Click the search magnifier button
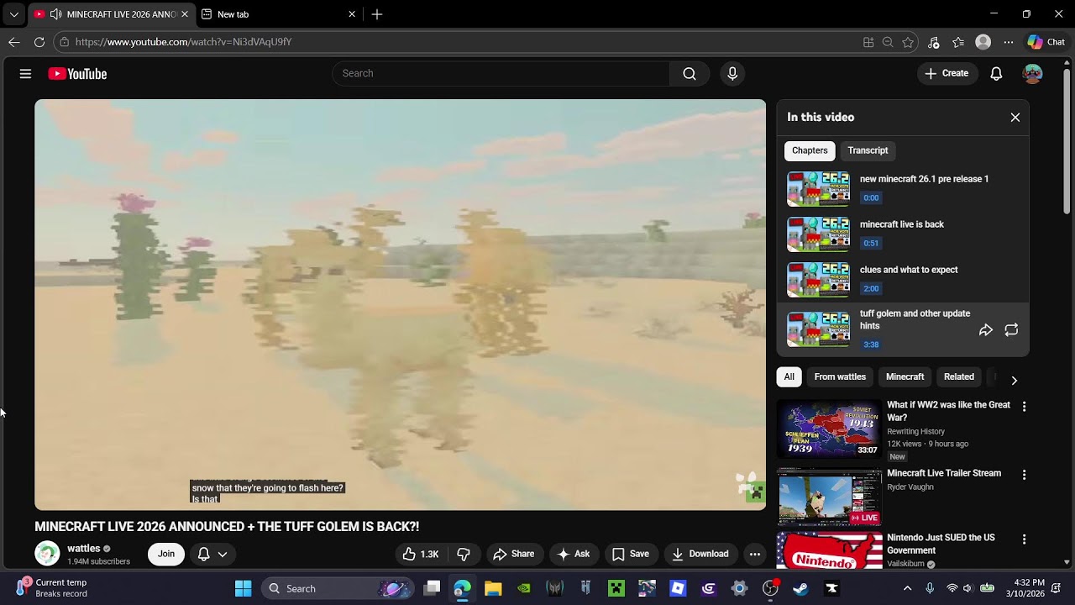Screen dimensions: 1075x605 [x=690, y=74]
